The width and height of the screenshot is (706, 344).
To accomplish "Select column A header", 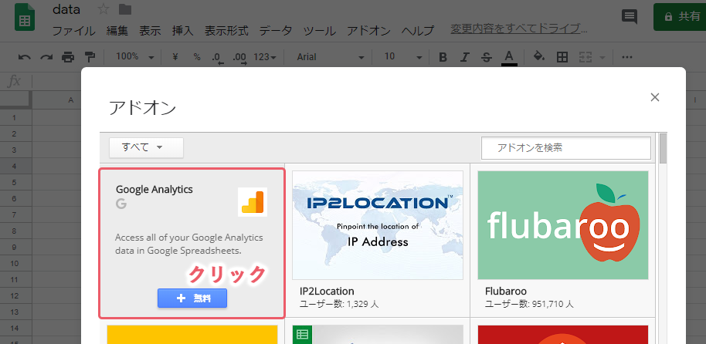I will point(56,99).
